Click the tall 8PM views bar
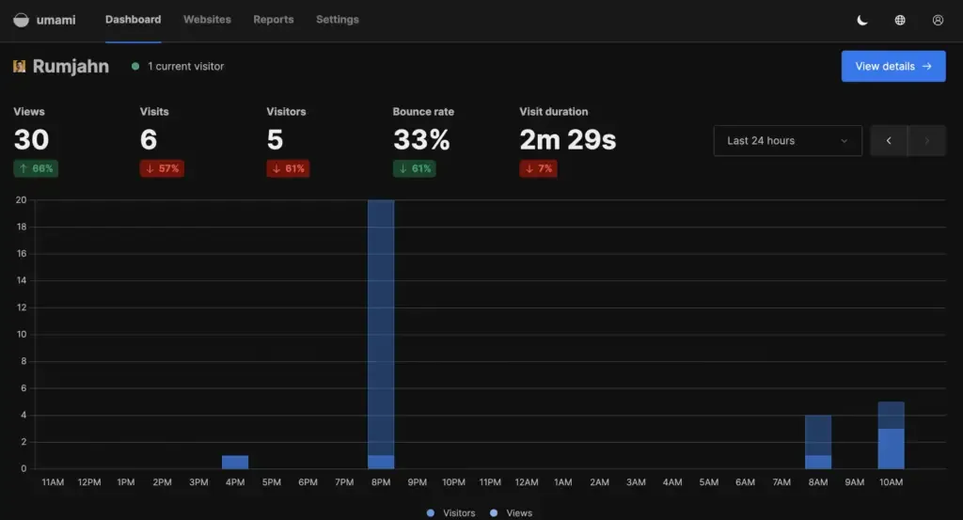Screen dimensions: 963x520 coord(381,320)
